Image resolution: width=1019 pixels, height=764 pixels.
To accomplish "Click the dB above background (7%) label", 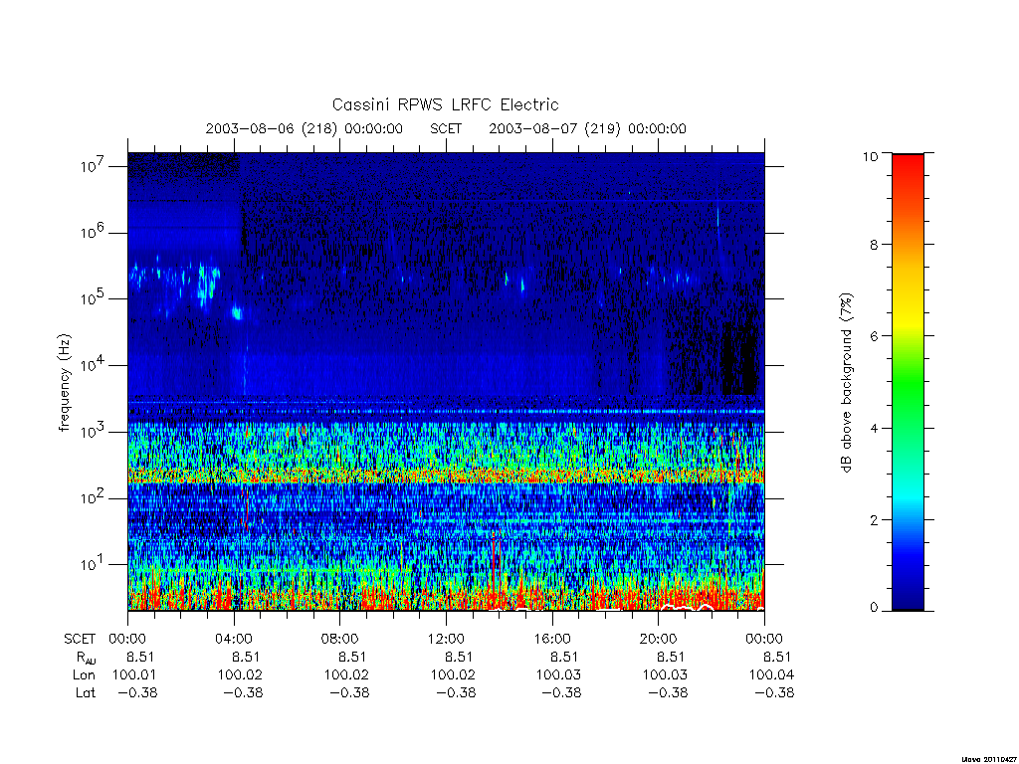I will (846, 383).
